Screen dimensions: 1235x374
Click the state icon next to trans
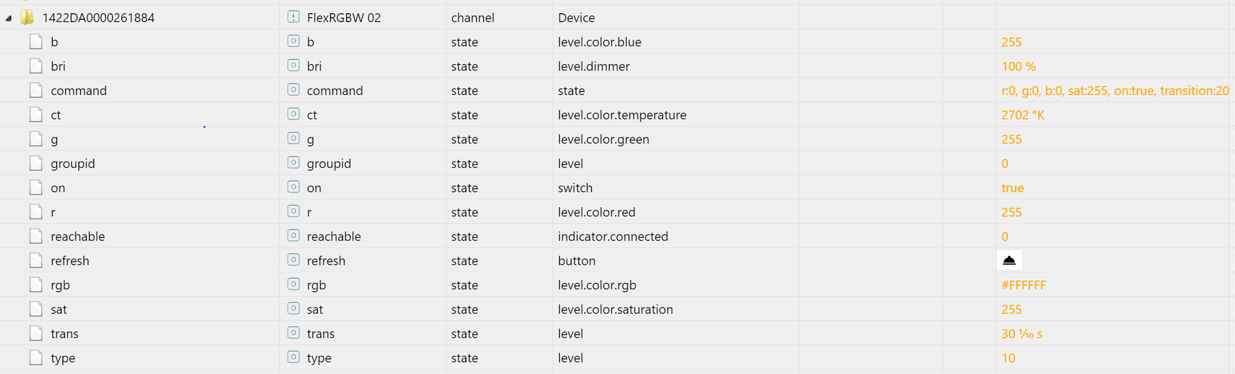[294, 333]
